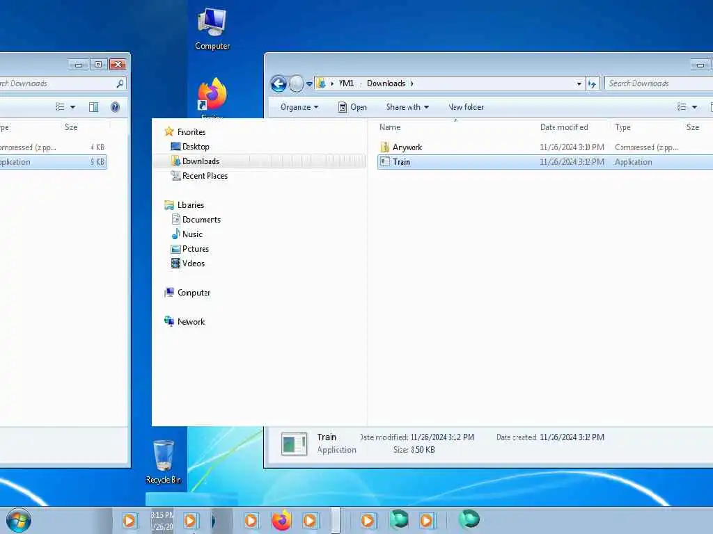Sort by Name column

coord(390,127)
